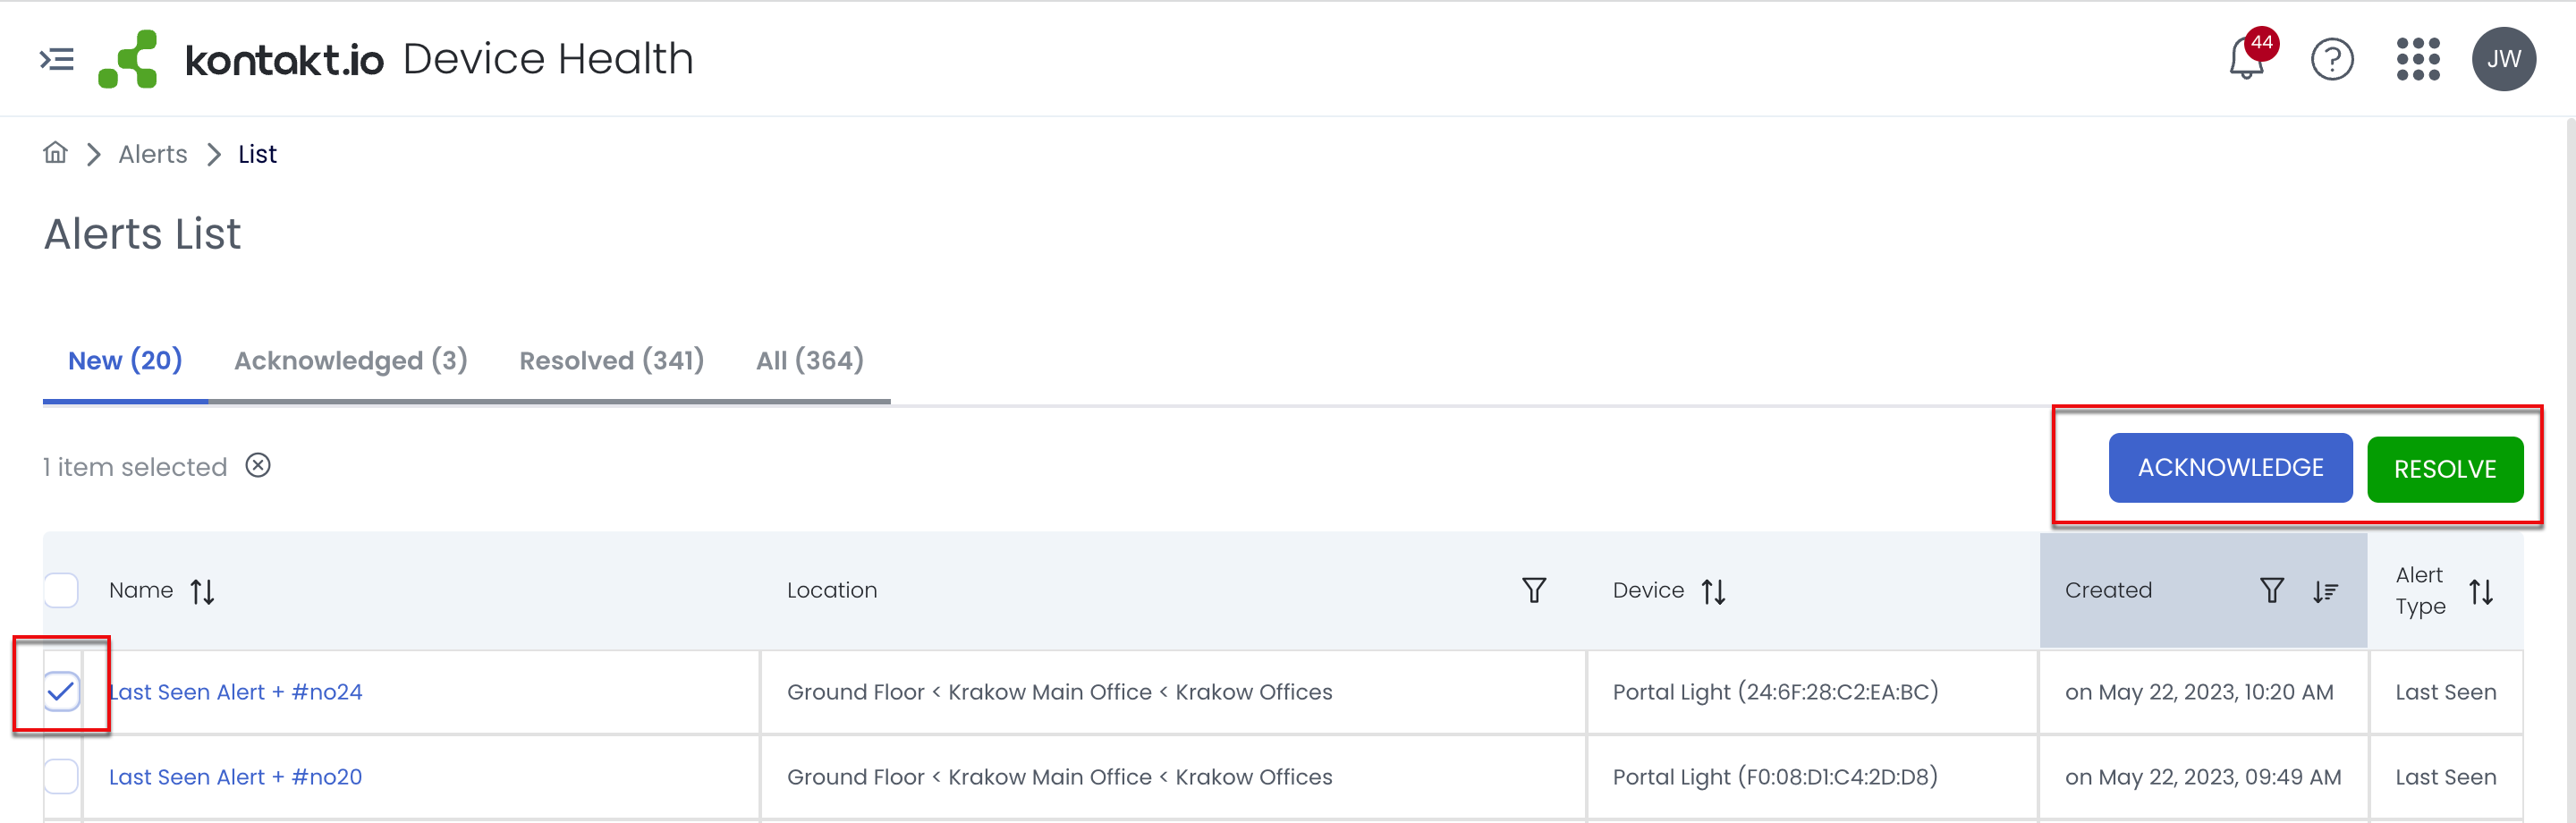2576x823 pixels.
Task: Change Created column descending sort
Action: tap(2325, 591)
